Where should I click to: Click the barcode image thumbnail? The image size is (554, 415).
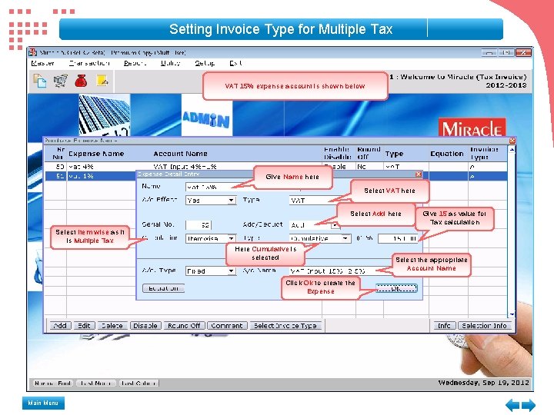click(104, 115)
